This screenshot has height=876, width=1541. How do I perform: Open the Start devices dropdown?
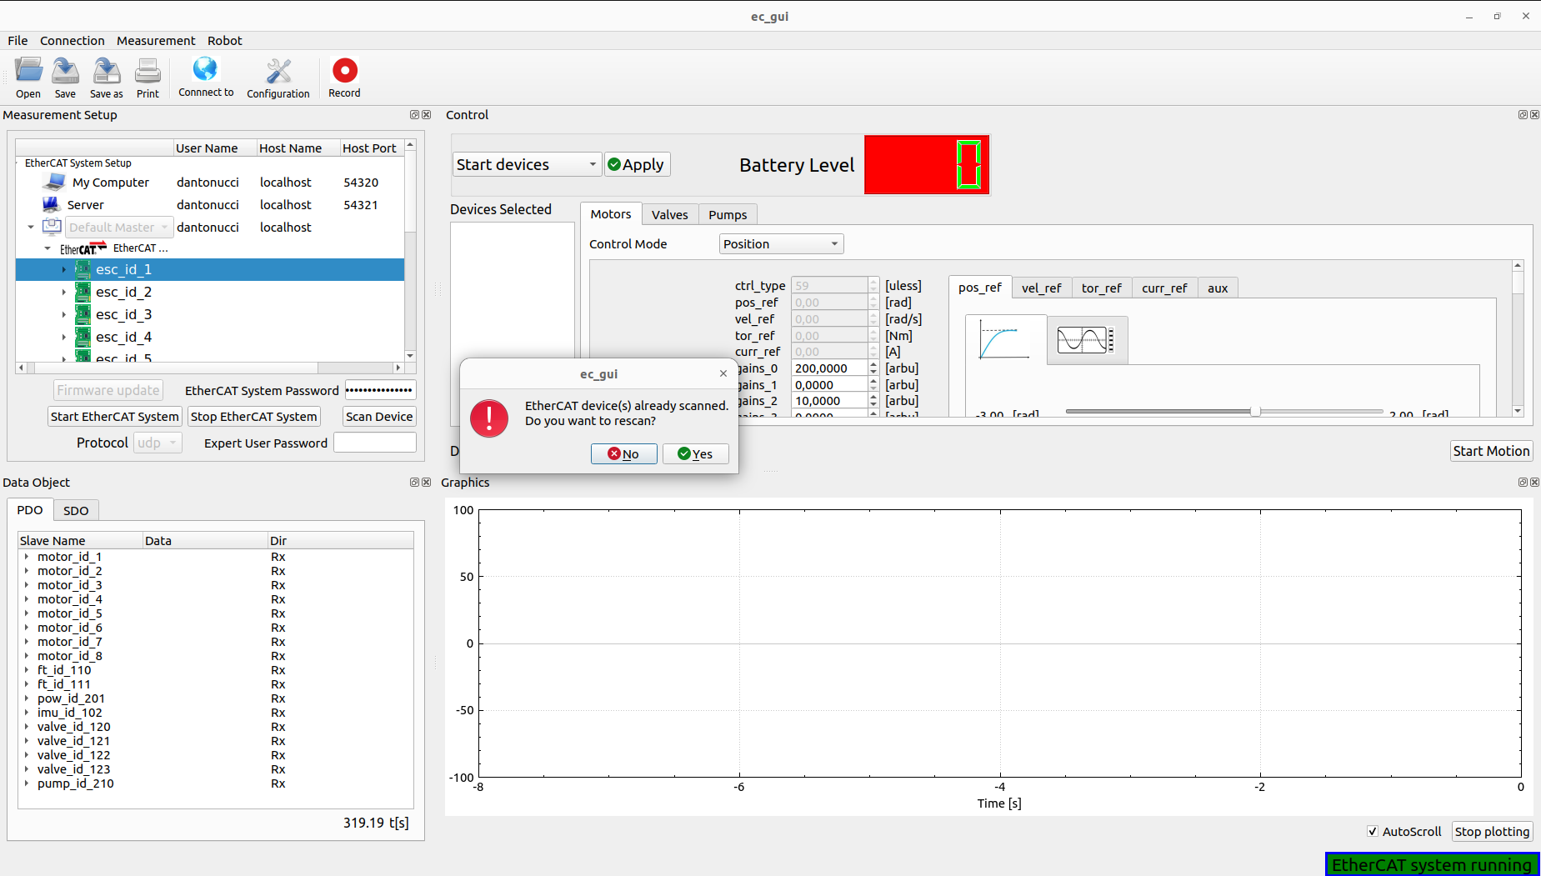527,164
